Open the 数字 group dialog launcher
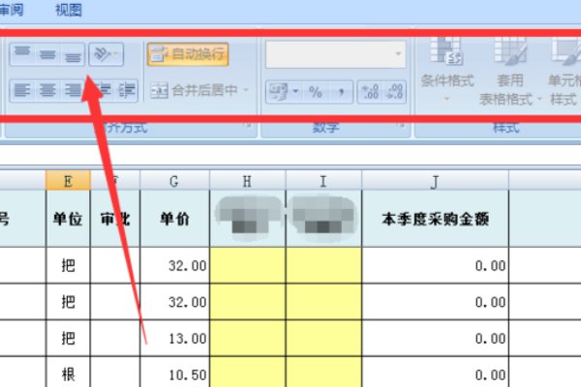The width and height of the screenshot is (581, 387). point(401,126)
